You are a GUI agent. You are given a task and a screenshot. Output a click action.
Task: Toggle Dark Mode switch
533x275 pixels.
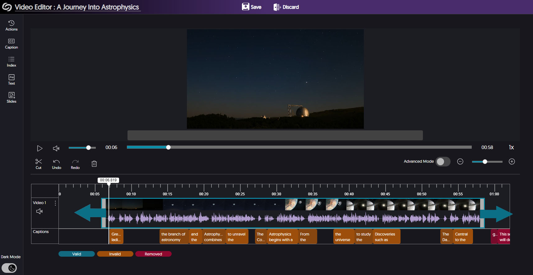[x=9, y=268]
